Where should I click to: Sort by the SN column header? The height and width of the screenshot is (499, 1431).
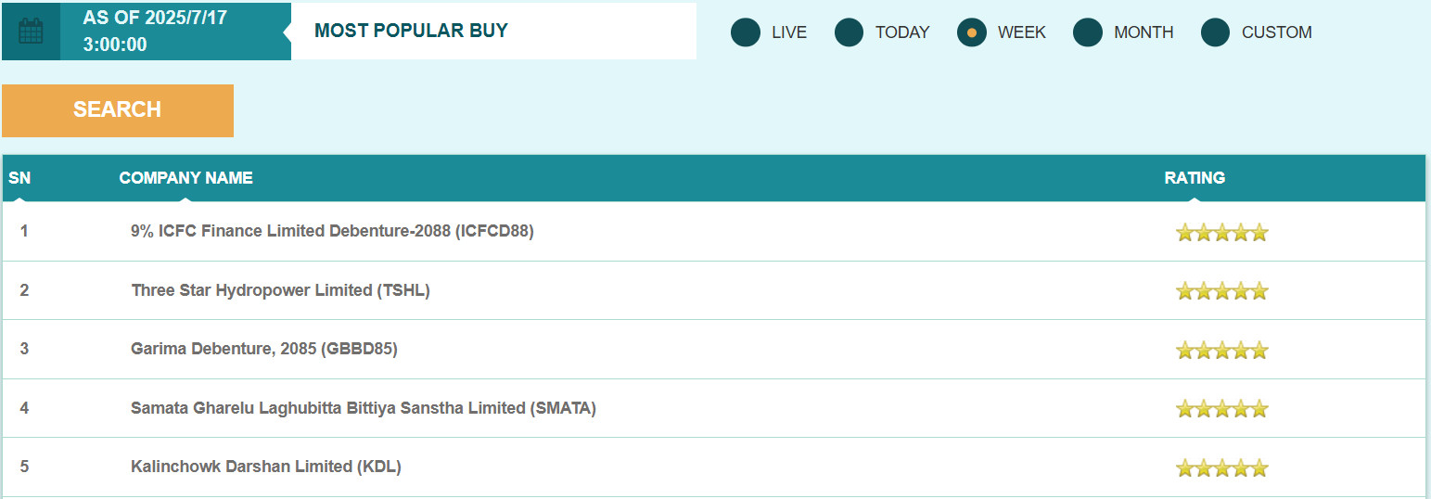[x=19, y=178]
